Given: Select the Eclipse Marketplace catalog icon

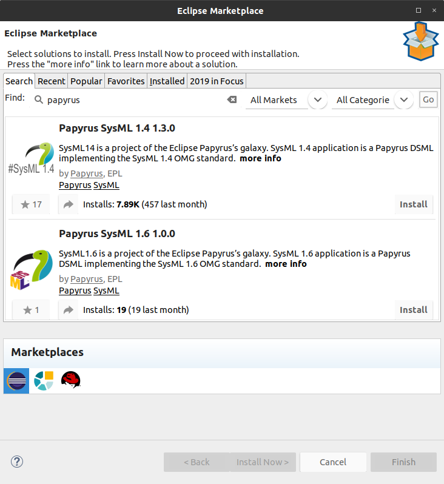Looking at the screenshot, I should 16,381.
